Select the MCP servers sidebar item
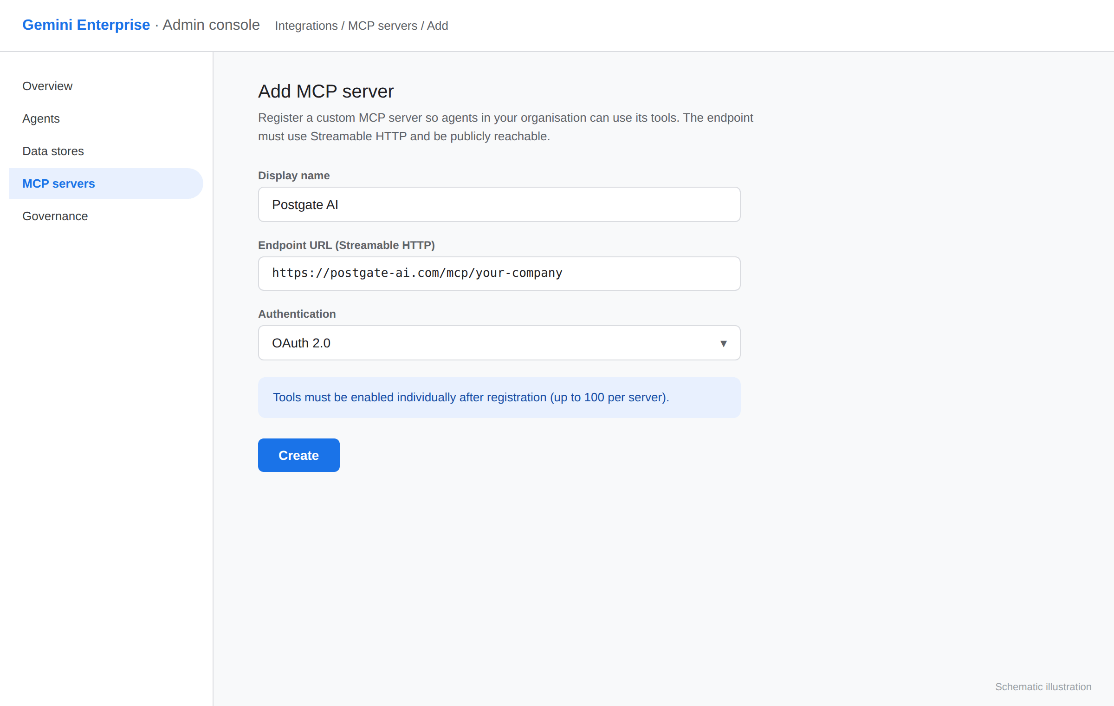Screen dimensions: 1114x706 tap(106, 183)
